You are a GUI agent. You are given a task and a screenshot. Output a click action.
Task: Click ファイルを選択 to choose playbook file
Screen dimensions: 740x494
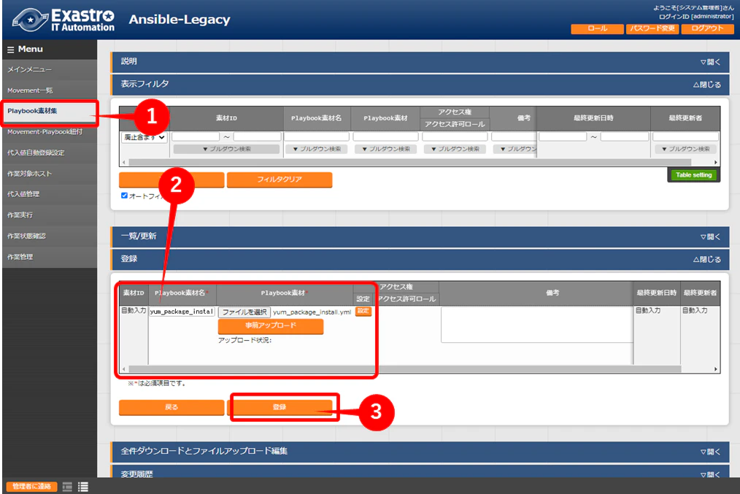(244, 312)
